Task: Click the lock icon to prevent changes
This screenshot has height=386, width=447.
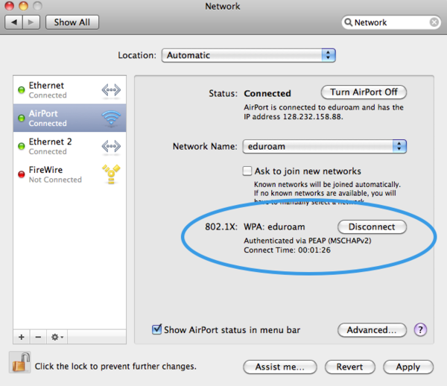Action: click(19, 364)
